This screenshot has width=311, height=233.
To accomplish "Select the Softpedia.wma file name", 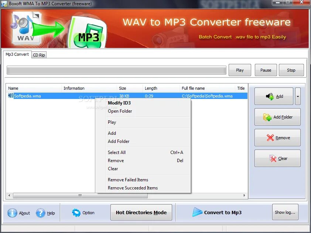I will [x=27, y=96].
